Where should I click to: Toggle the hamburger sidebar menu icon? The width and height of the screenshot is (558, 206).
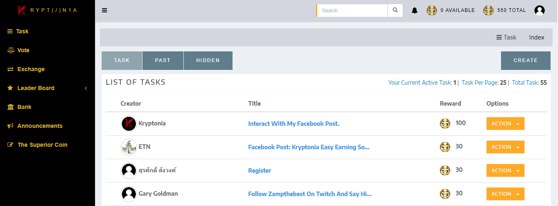pyautogui.click(x=104, y=11)
